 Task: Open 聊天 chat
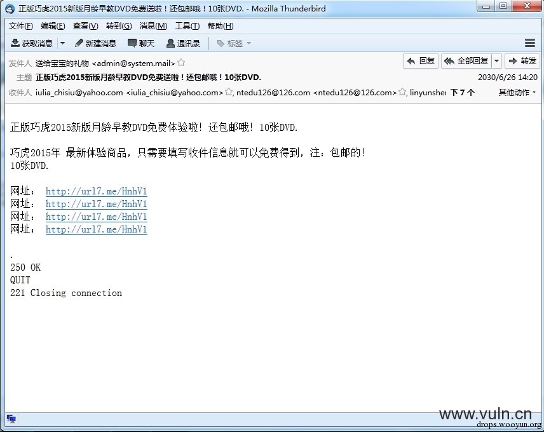coord(141,43)
